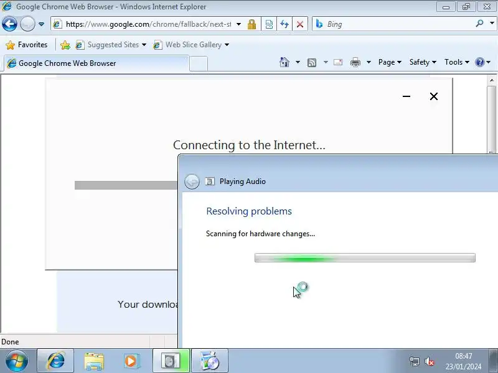Minimize the Chrome installer dialog in page

(x=406, y=96)
